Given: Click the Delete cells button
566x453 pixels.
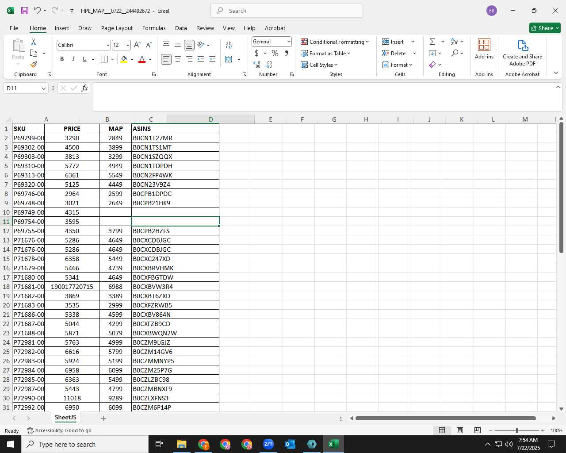Looking at the screenshot, I should tap(394, 53).
